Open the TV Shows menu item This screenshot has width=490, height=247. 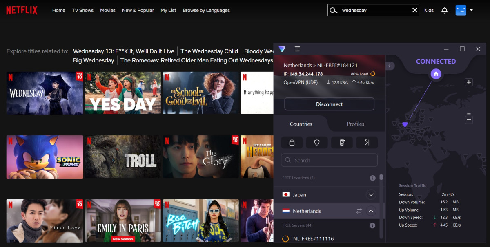83,10
